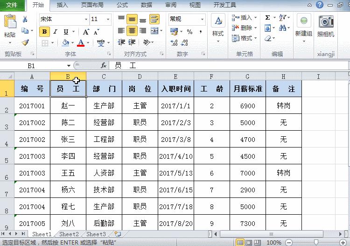350x246 pixels.
Task: Click the Clear eraser icon
Action: [268, 38]
